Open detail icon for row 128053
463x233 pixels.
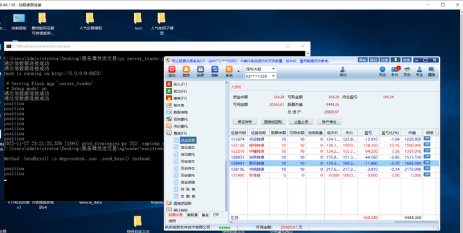427,157
